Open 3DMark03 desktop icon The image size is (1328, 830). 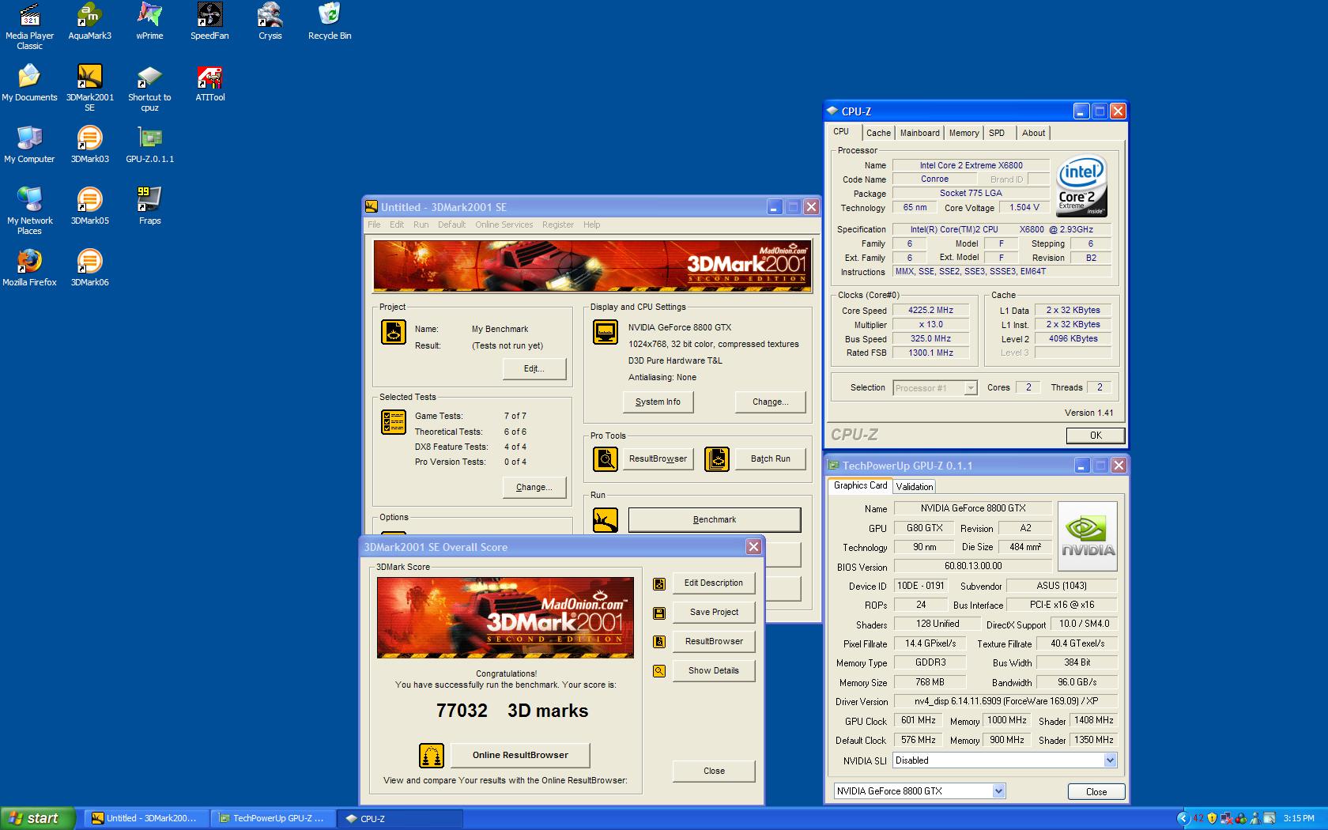[x=89, y=145]
